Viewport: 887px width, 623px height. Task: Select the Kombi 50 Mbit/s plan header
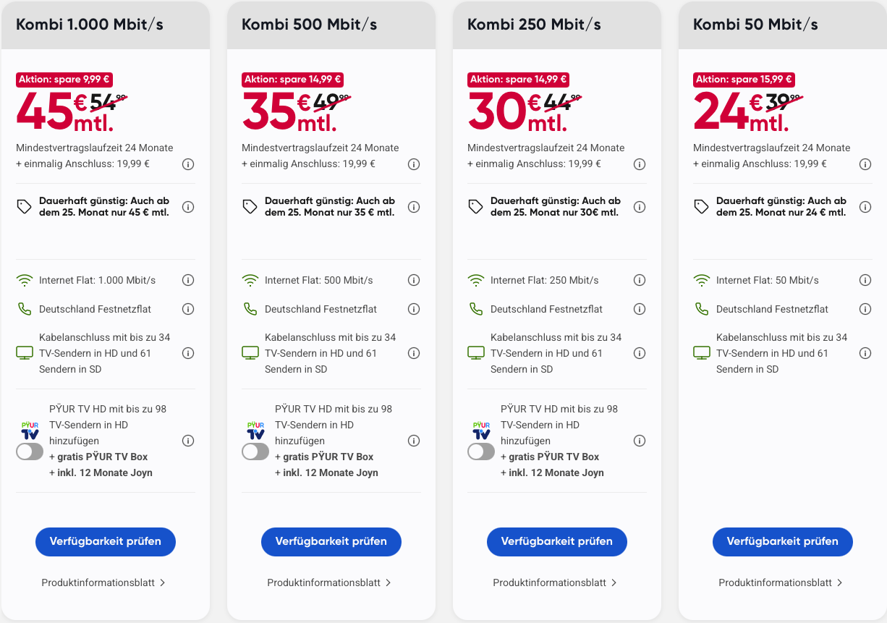coord(755,25)
